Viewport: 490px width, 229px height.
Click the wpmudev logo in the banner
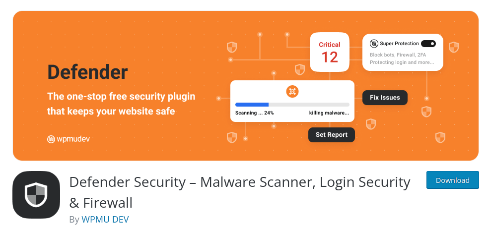(x=69, y=139)
